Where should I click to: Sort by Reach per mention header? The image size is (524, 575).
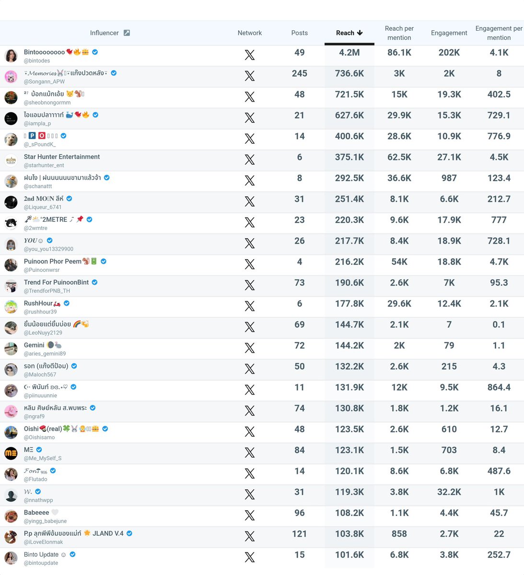pos(399,33)
